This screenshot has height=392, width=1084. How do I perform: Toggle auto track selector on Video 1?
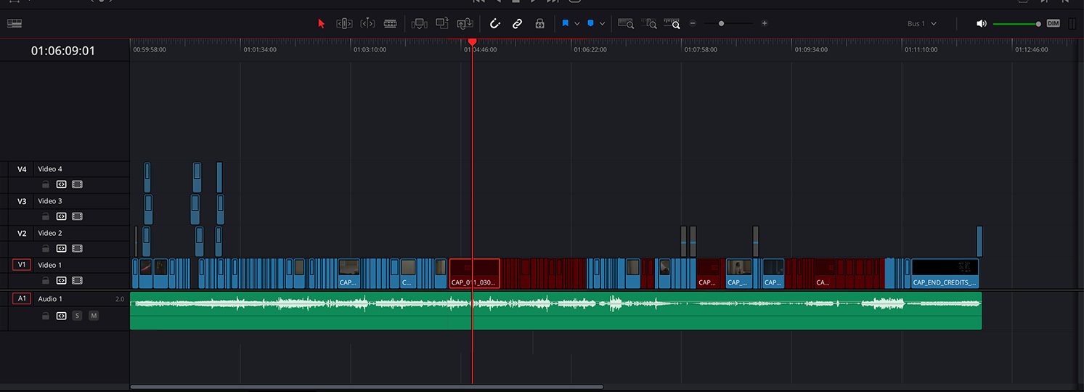61,280
